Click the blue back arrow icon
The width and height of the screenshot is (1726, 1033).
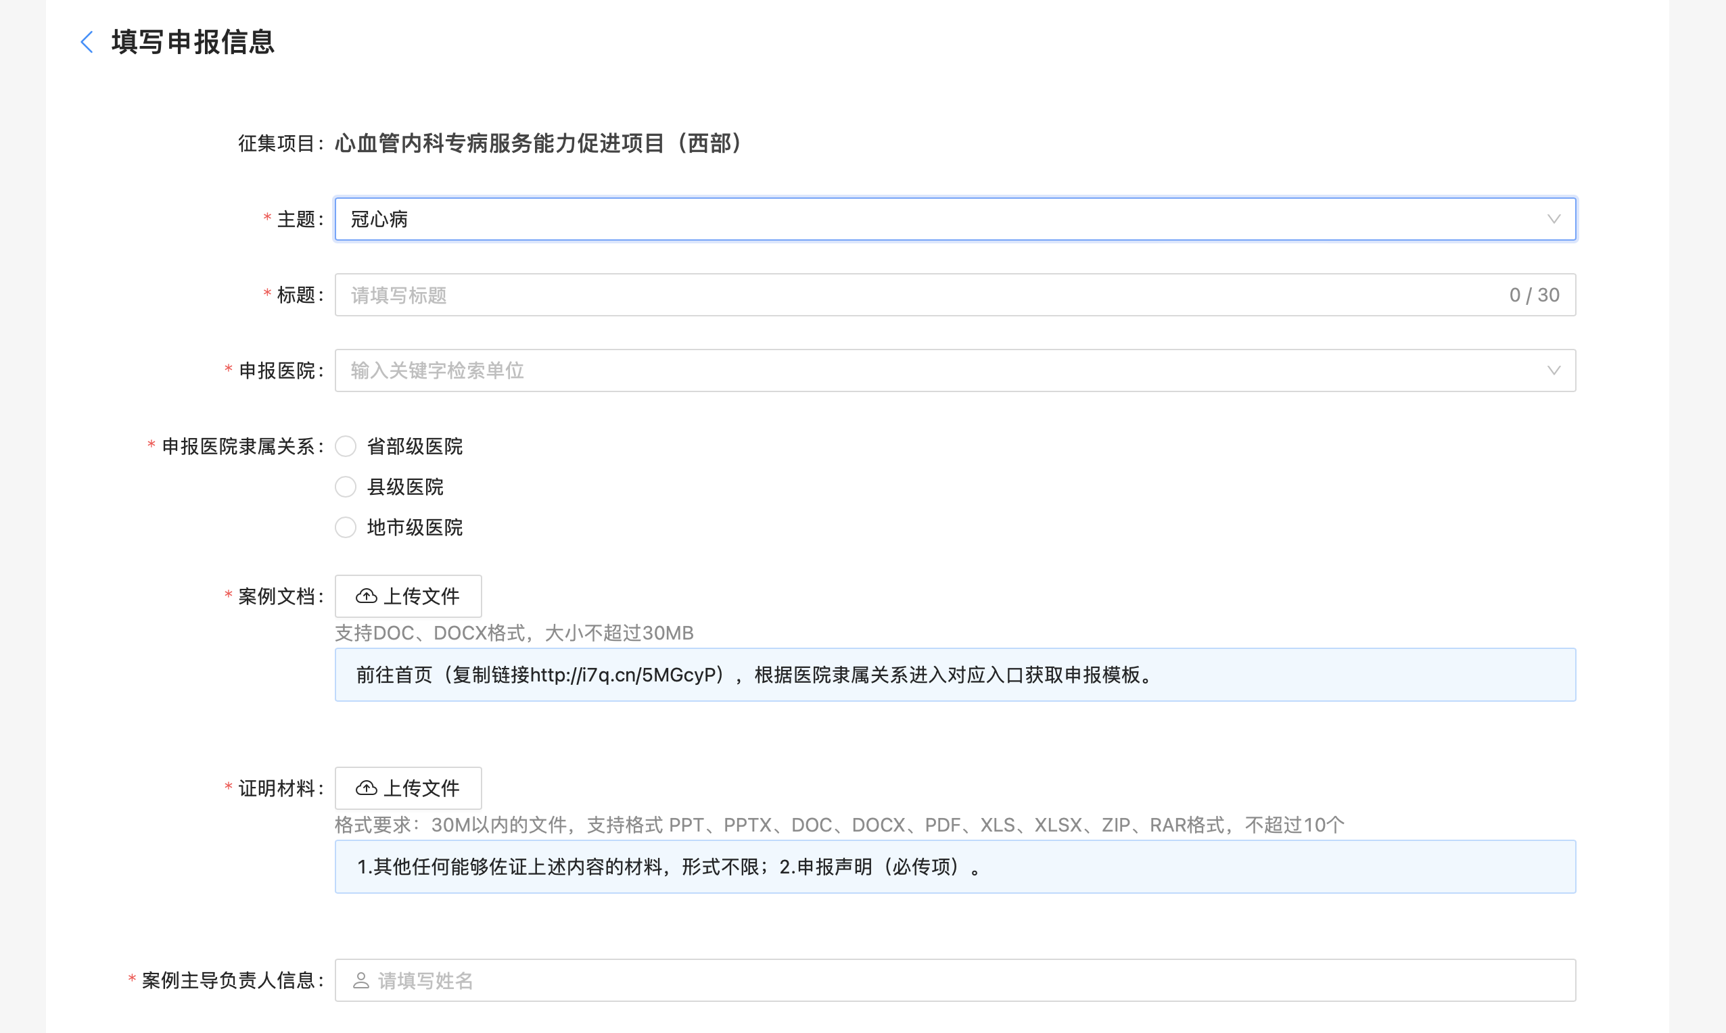coord(87,42)
